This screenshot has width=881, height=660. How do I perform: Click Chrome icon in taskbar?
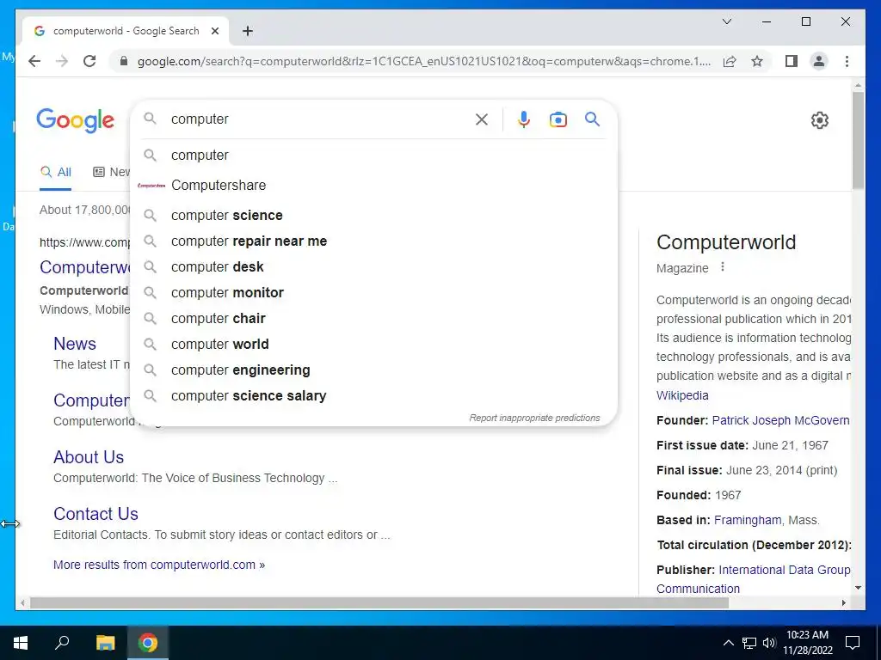pos(148,643)
